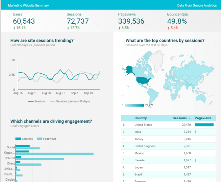Click the Sessions (previous 30 days) legend entry
The width and height of the screenshot is (221, 182).
pyautogui.click(x=70, y=101)
